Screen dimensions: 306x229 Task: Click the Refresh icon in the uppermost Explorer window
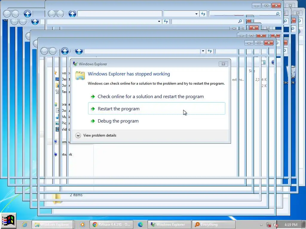click(x=203, y=14)
